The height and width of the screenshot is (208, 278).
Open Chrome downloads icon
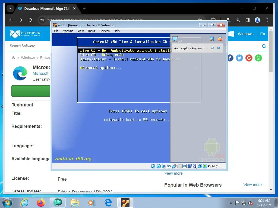[x=238, y=20]
